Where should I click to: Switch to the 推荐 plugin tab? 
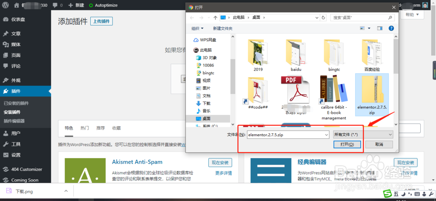tap(101, 128)
